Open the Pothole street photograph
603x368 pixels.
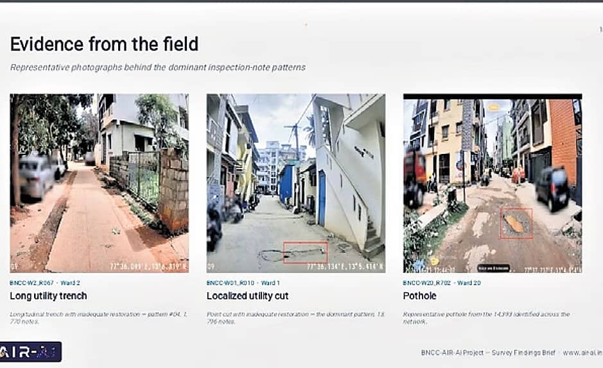tap(493, 183)
